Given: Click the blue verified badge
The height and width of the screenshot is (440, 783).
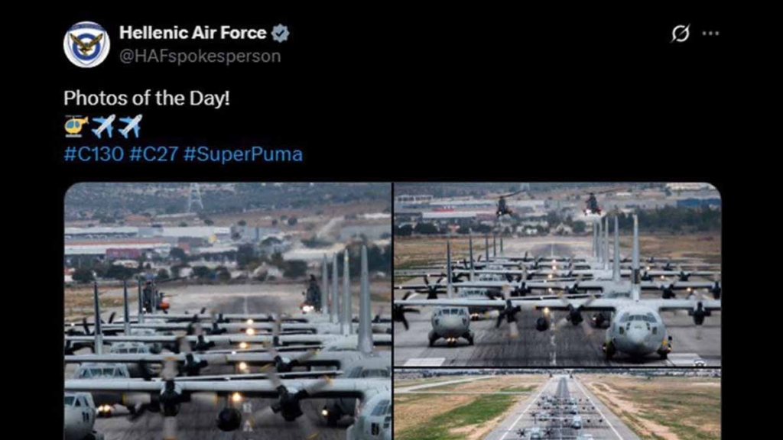Looking at the screenshot, I should [280, 33].
